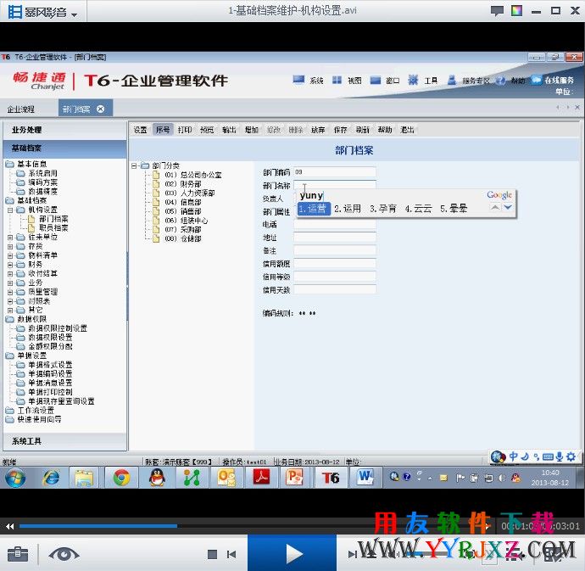Select department (02) 财务部 in the tree
585x571 pixels.
183,184
